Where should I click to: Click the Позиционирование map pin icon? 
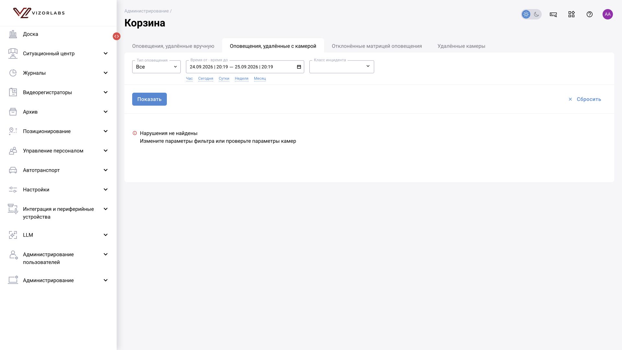pyautogui.click(x=13, y=131)
